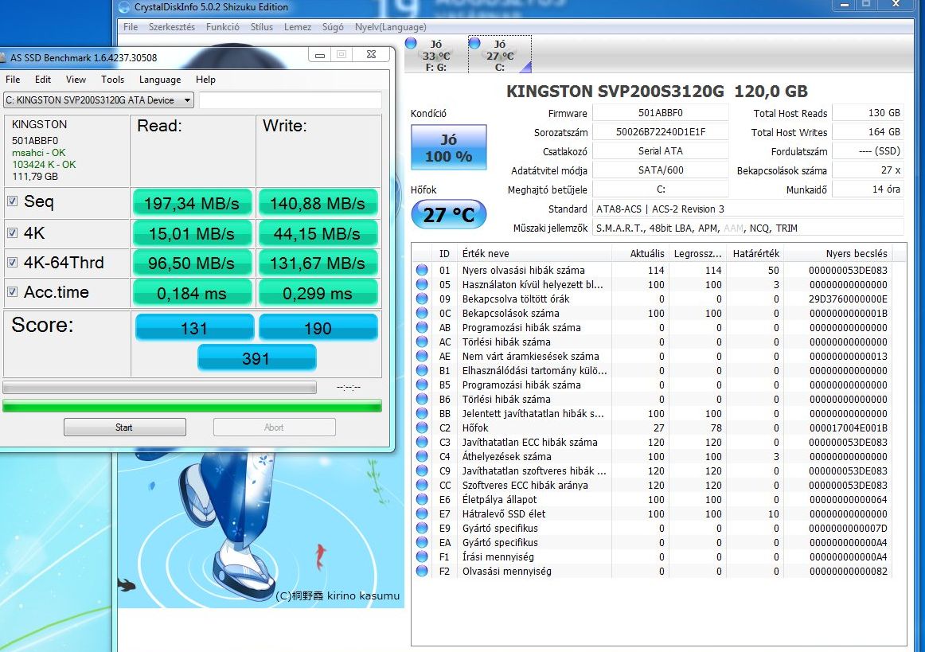Open the AS SSD Help menu

(205, 79)
